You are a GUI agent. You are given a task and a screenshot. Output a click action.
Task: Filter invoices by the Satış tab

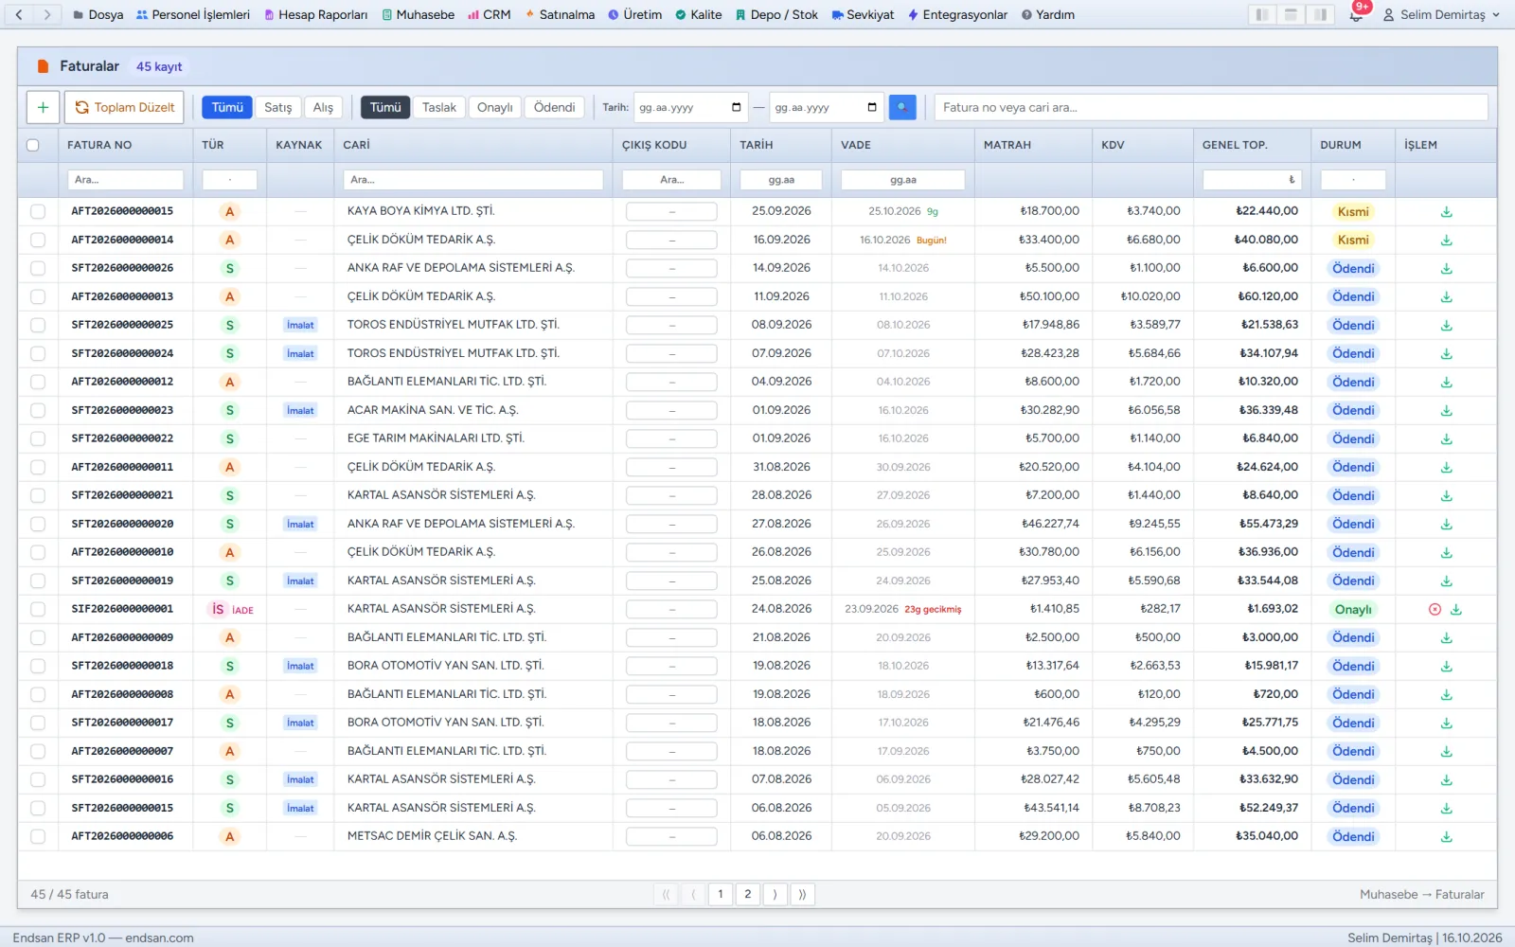pyautogui.click(x=277, y=107)
